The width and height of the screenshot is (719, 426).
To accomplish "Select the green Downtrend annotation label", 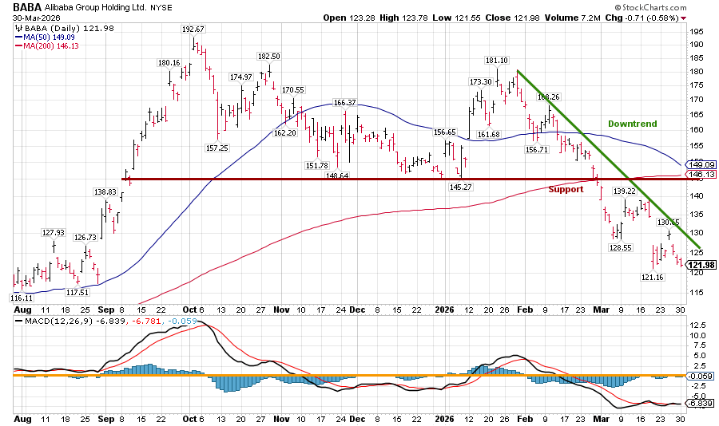I will pyautogui.click(x=632, y=124).
